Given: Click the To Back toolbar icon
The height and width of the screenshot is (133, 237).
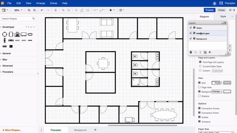Looking at the screenshot, I should (69, 10).
